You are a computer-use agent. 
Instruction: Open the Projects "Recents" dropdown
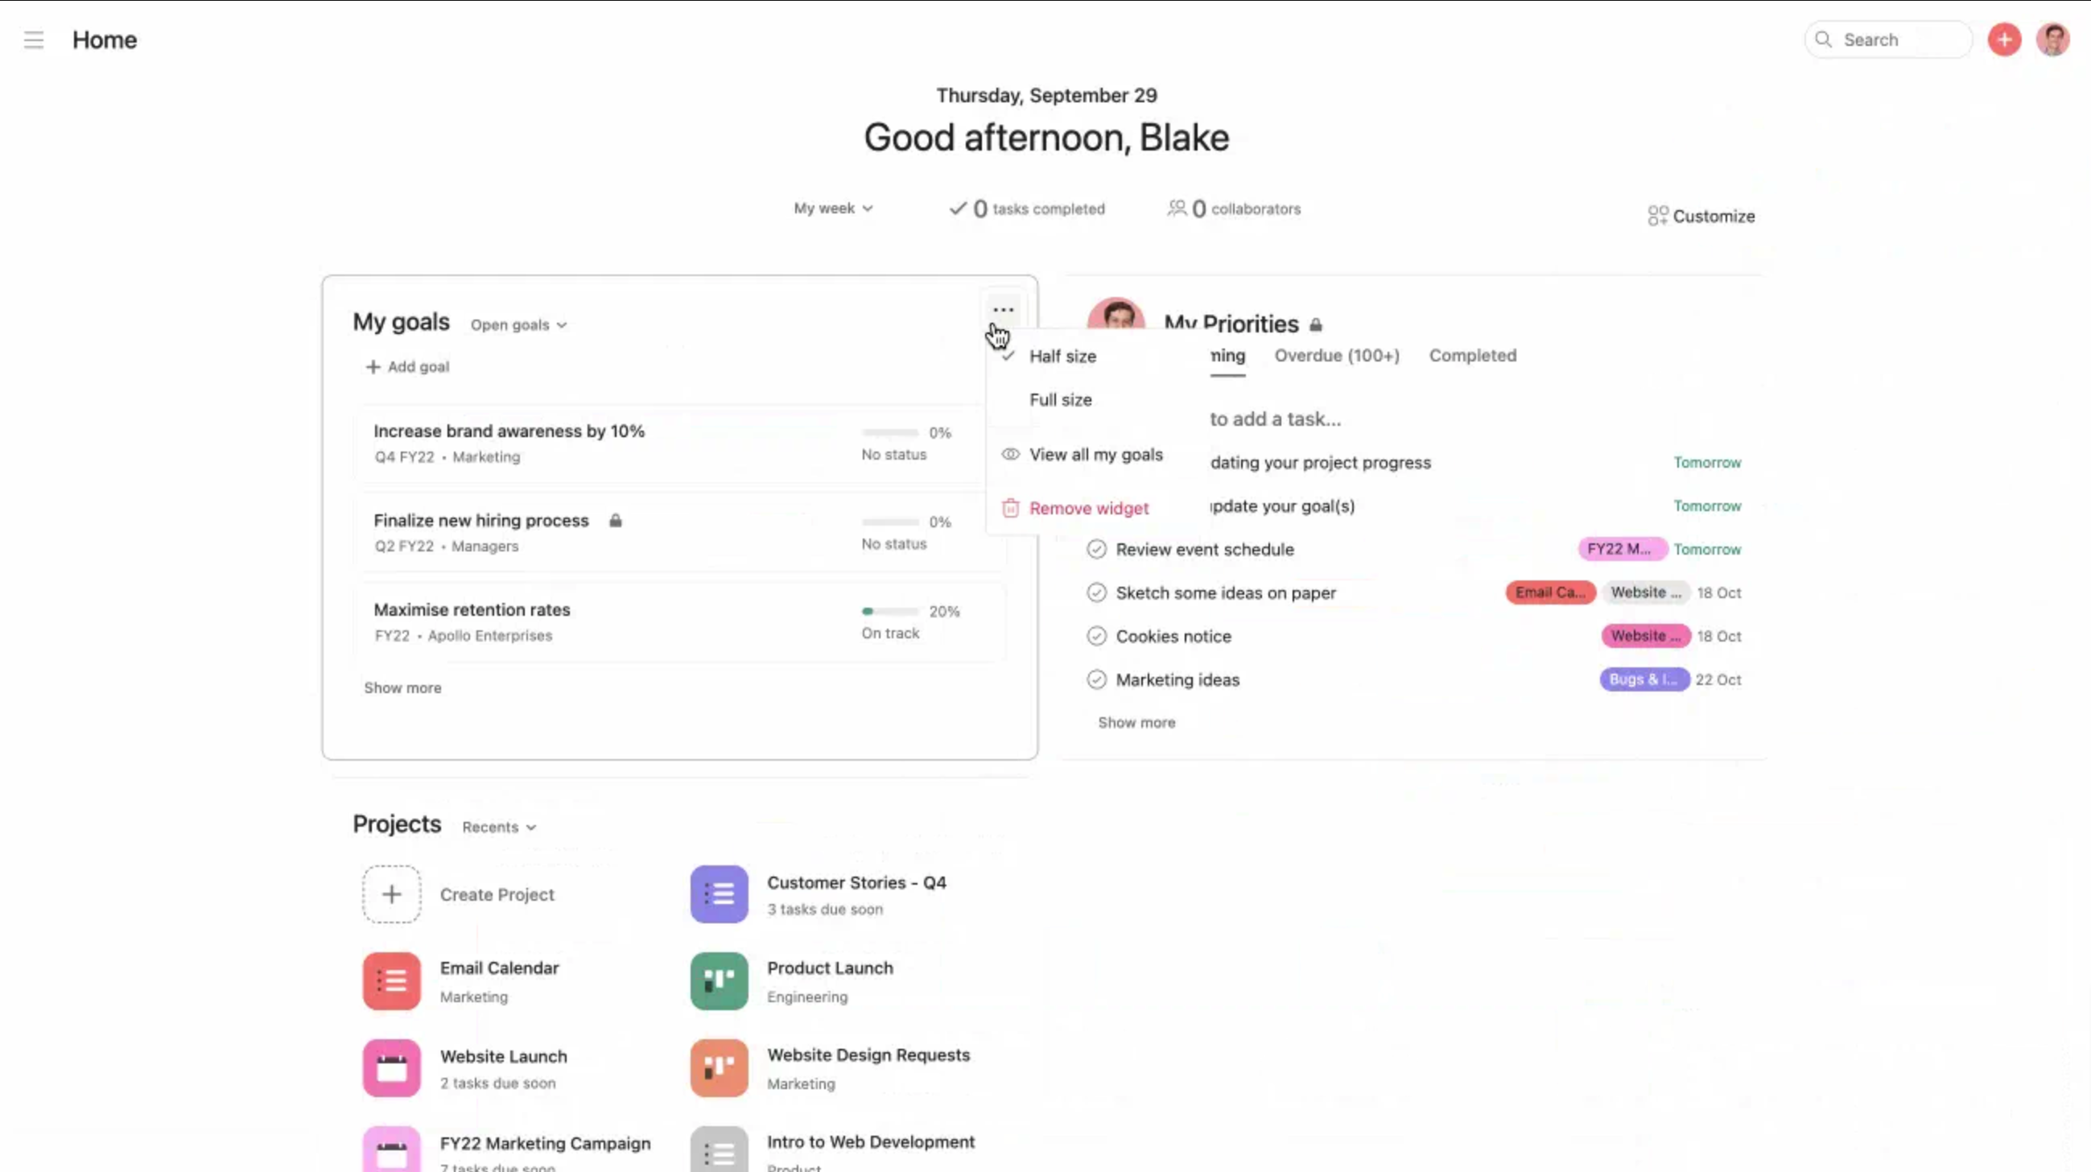click(x=497, y=826)
